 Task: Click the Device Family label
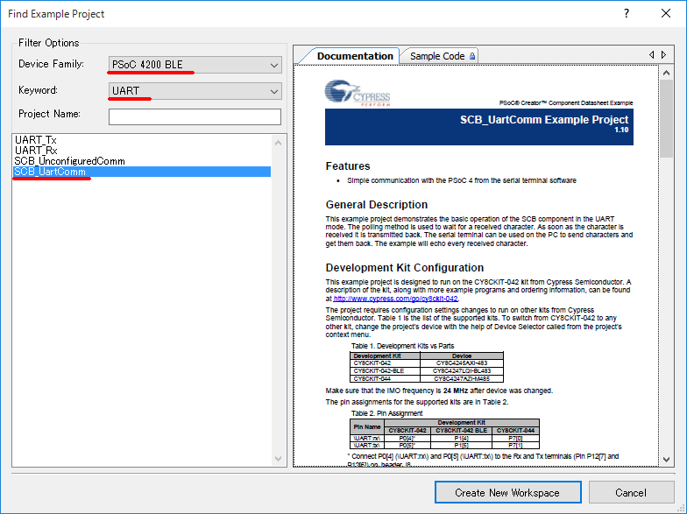coord(51,64)
